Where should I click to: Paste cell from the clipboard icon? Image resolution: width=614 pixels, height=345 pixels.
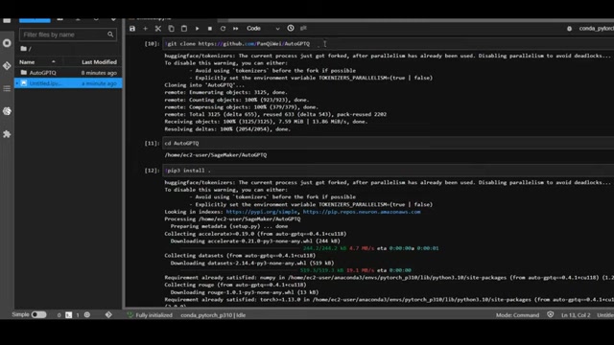184,29
